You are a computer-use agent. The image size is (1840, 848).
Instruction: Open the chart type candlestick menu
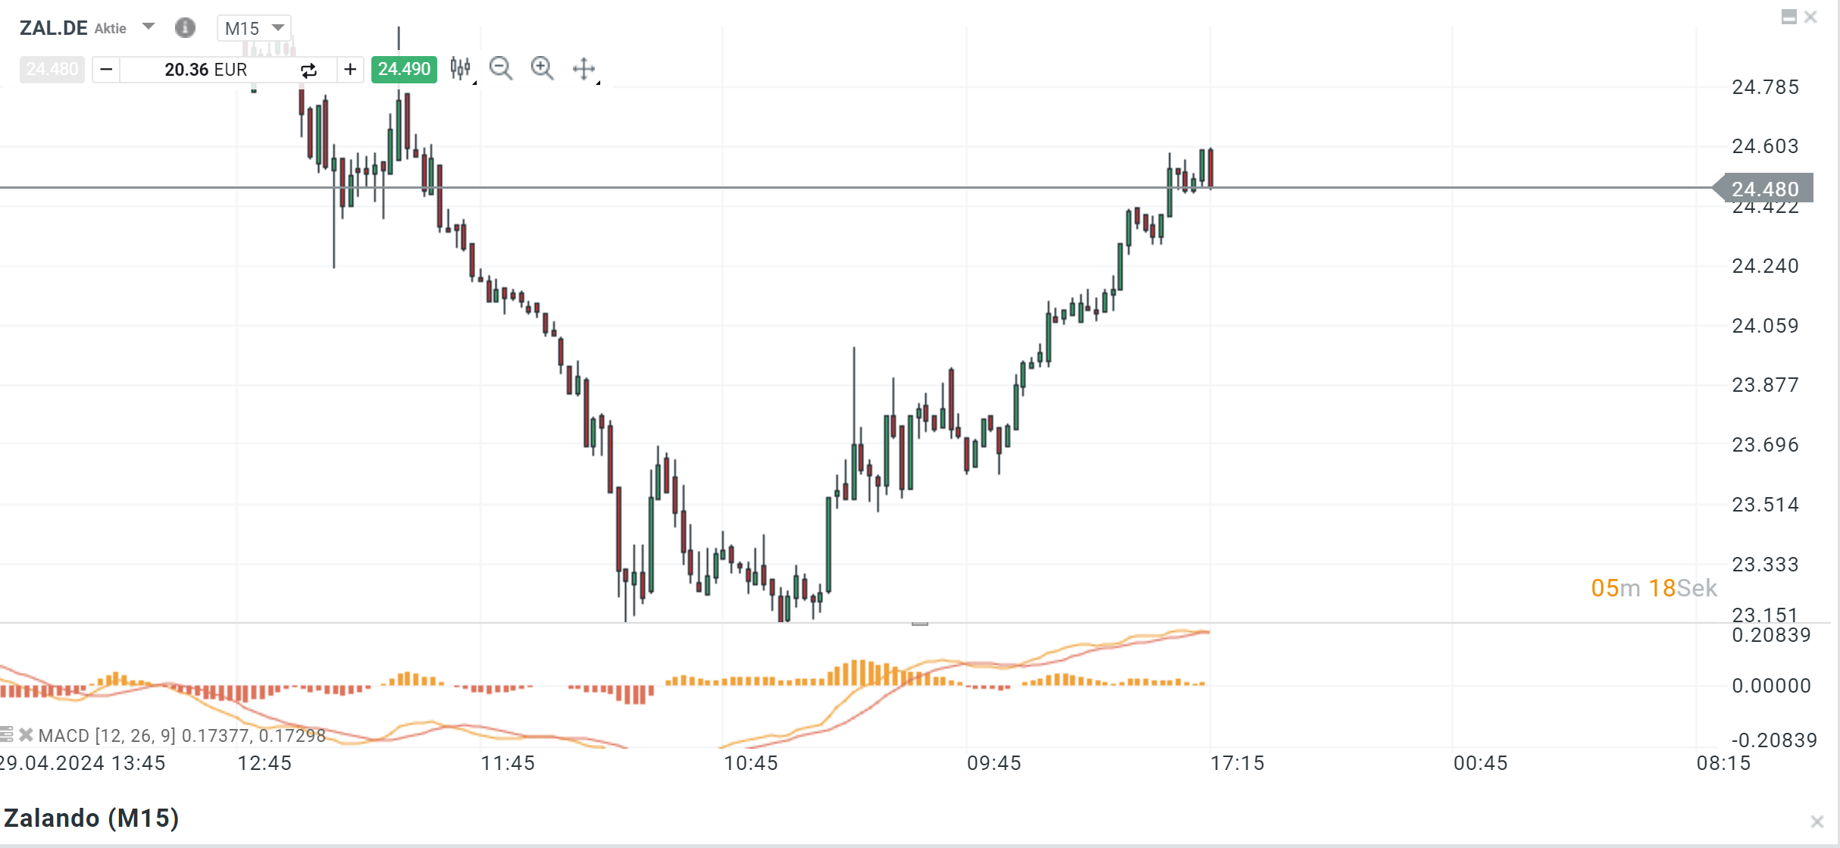460,69
